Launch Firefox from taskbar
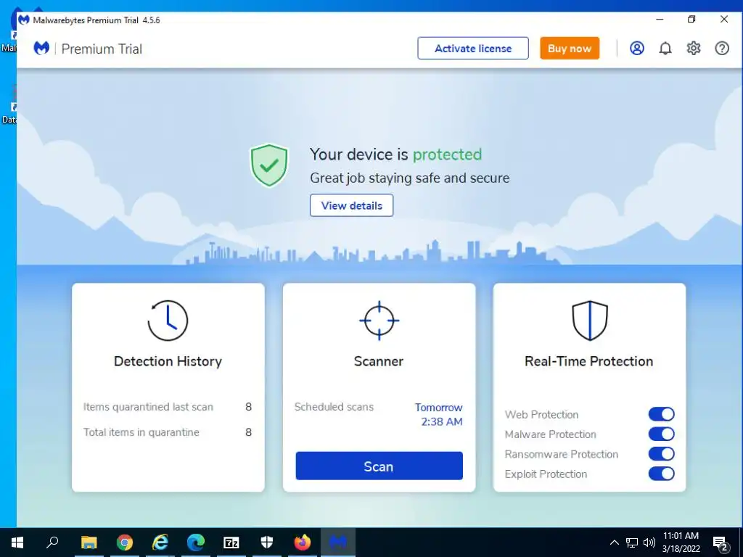Screen dimensions: 743x557 click(303, 542)
